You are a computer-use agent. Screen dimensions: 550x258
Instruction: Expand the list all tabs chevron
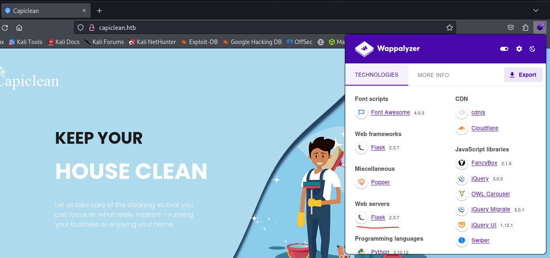(536, 10)
